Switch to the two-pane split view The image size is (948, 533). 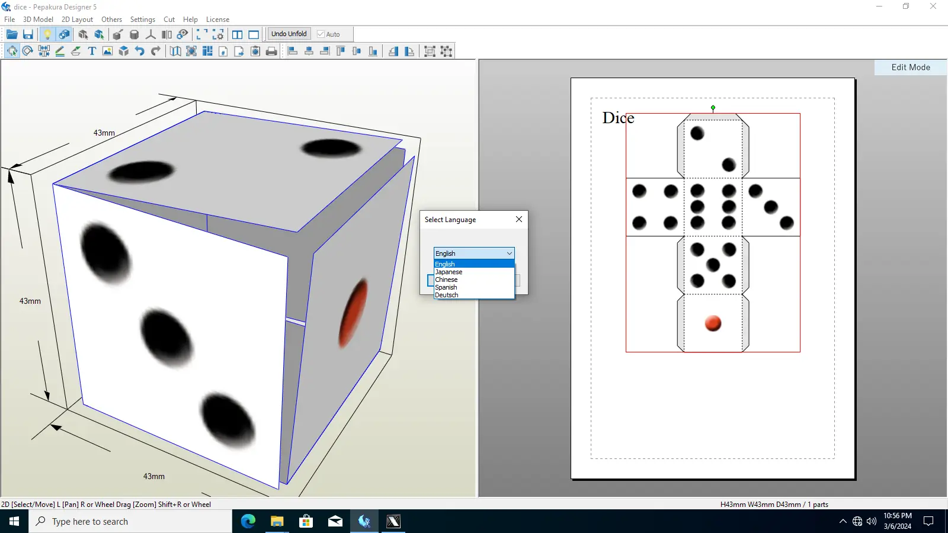(x=238, y=34)
